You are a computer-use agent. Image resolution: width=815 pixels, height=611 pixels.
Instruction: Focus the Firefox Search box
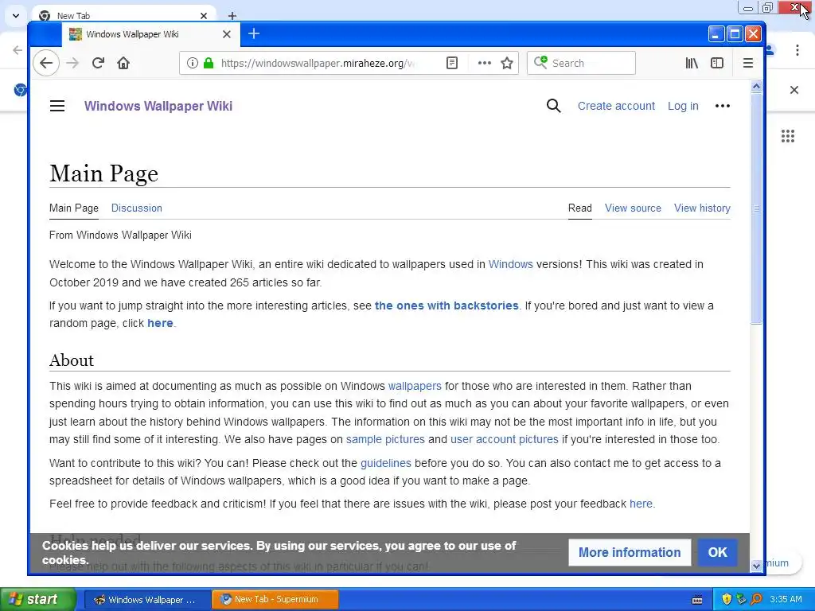581,64
